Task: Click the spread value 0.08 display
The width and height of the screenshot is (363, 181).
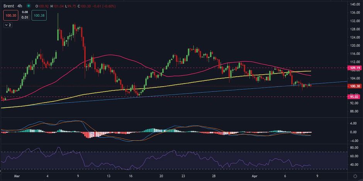Action: tap(24, 13)
